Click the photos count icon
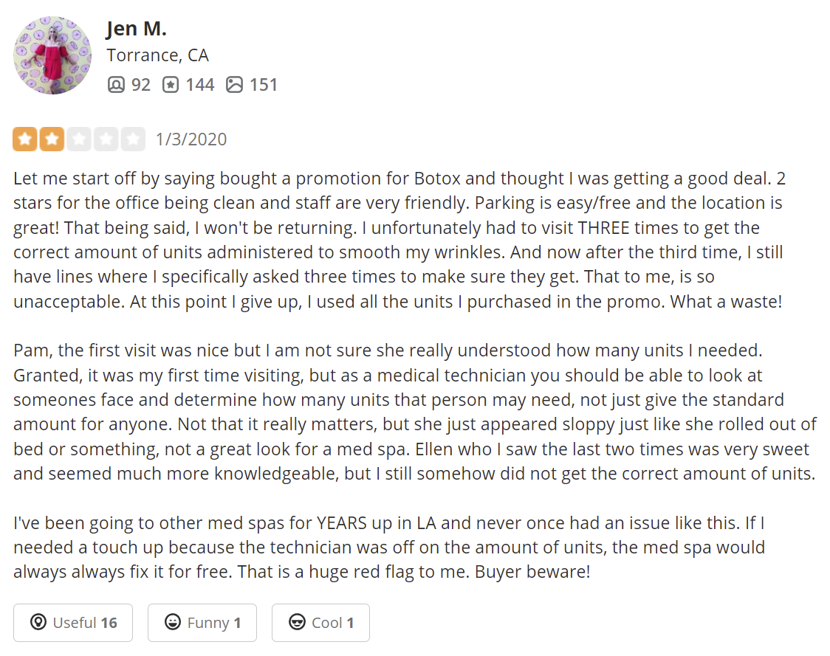Screen dimensions: 830x656 235,85
